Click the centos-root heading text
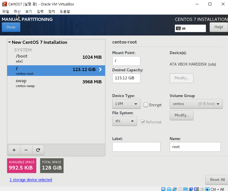Viewport: 228px width, 191px height. pos(124,42)
